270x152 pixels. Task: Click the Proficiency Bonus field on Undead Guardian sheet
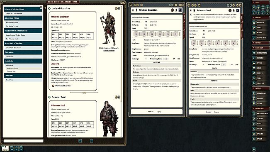point(166,59)
